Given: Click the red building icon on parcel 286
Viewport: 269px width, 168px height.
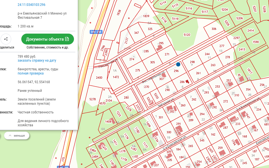Looking at the screenshot, I should (187, 82).
